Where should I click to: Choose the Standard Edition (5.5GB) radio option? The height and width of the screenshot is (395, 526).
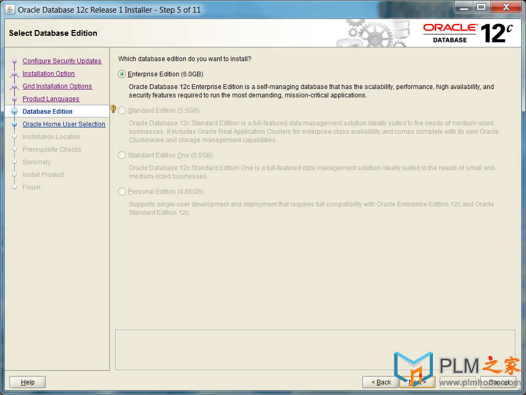(x=122, y=111)
